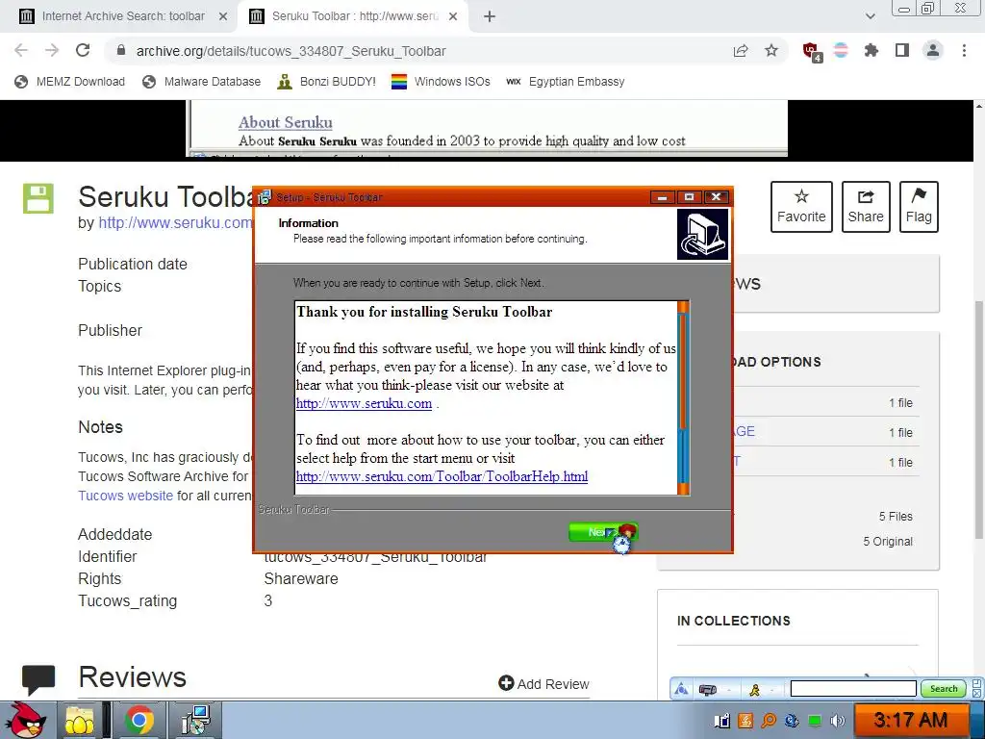Click the 5 Files entry
Viewport: 985px width, 739px height.
point(896,517)
